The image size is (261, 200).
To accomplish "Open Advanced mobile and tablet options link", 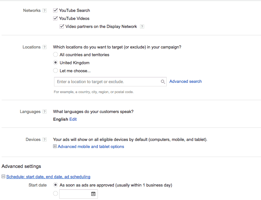I will 91,147.
